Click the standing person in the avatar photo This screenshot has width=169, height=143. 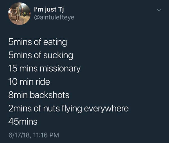pyautogui.click(x=18, y=12)
